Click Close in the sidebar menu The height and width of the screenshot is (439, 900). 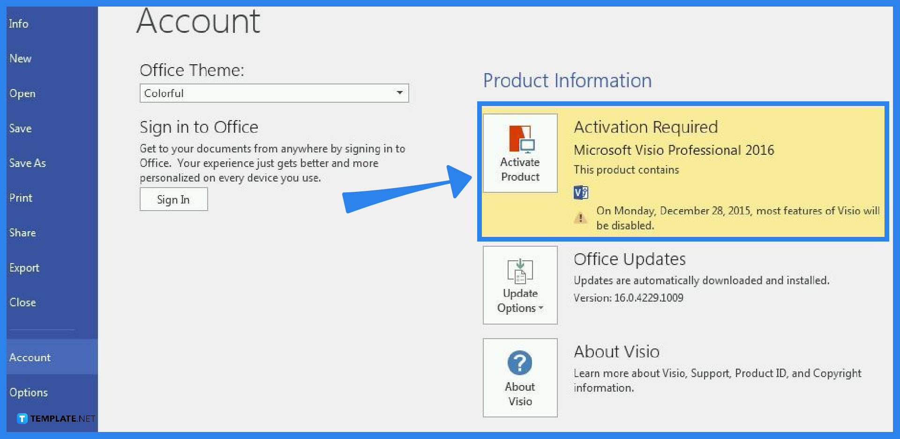pyautogui.click(x=22, y=302)
